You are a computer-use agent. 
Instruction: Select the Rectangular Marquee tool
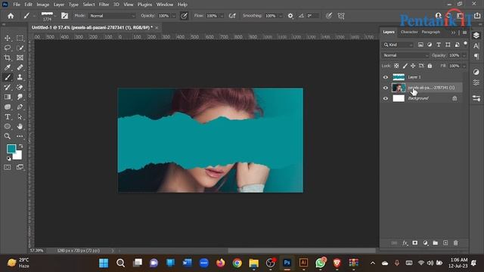(20, 38)
